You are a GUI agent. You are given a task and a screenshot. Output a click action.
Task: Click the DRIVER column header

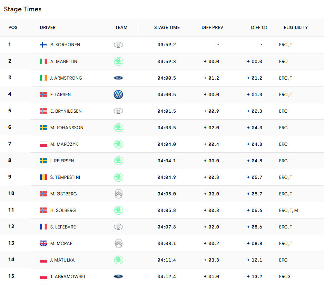click(x=48, y=28)
